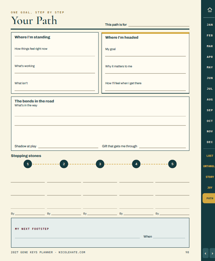Click the footer text 'NICOLEHATE.COM'

[72, 252]
